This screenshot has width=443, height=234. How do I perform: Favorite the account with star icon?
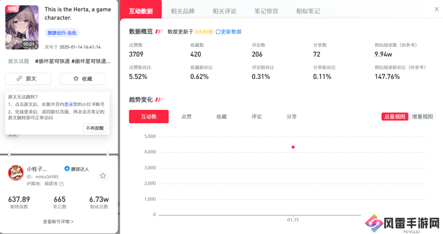pos(103,175)
